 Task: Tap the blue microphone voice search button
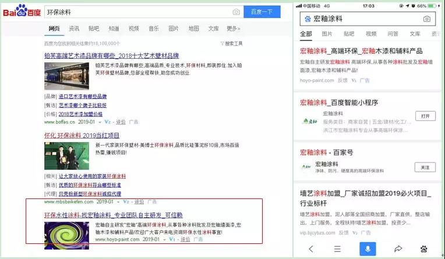tap(367, 249)
